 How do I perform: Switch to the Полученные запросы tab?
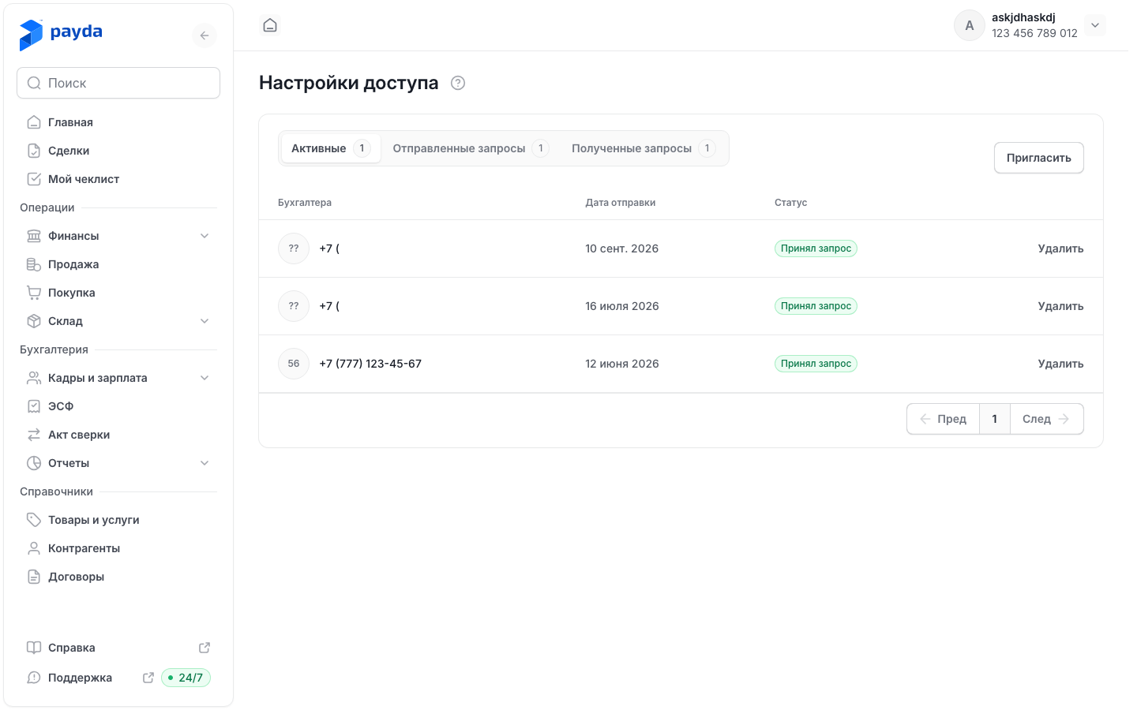tap(644, 148)
